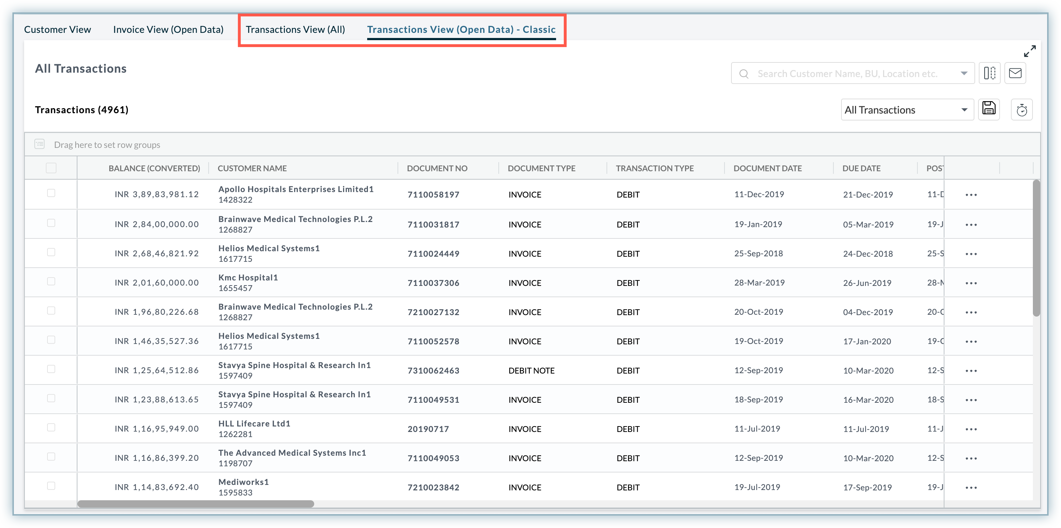The height and width of the screenshot is (528, 1061).
Task: Select the Kmc Hospital1 row checkbox
Action: click(51, 282)
